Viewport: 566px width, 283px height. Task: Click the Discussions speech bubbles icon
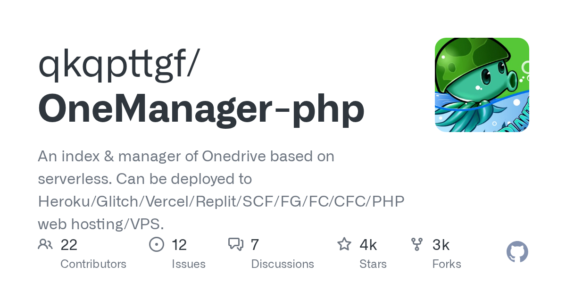pyautogui.click(x=236, y=244)
